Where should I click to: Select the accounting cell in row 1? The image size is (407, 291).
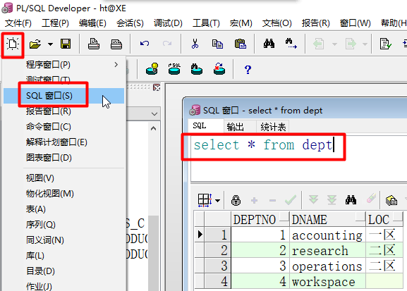point(327,235)
